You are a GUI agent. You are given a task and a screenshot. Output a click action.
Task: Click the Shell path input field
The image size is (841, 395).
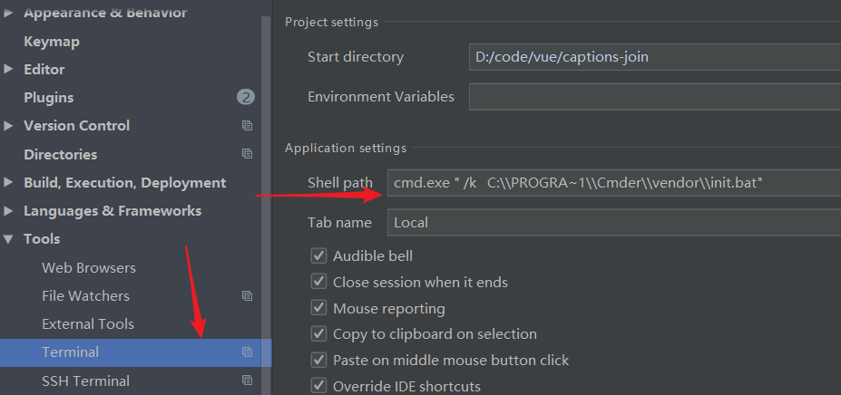pos(613,184)
